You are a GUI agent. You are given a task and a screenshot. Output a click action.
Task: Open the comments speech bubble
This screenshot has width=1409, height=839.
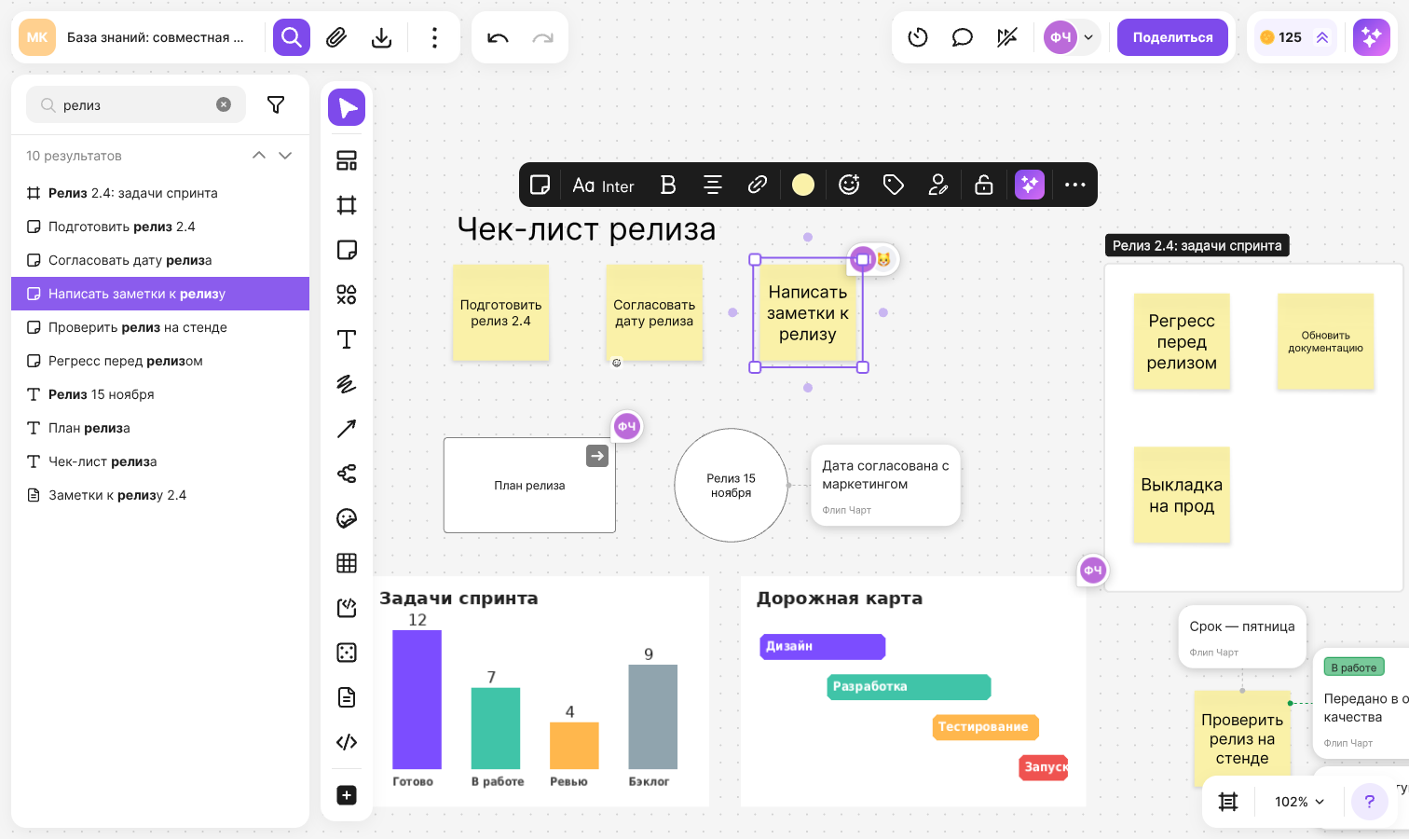(963, 37)
